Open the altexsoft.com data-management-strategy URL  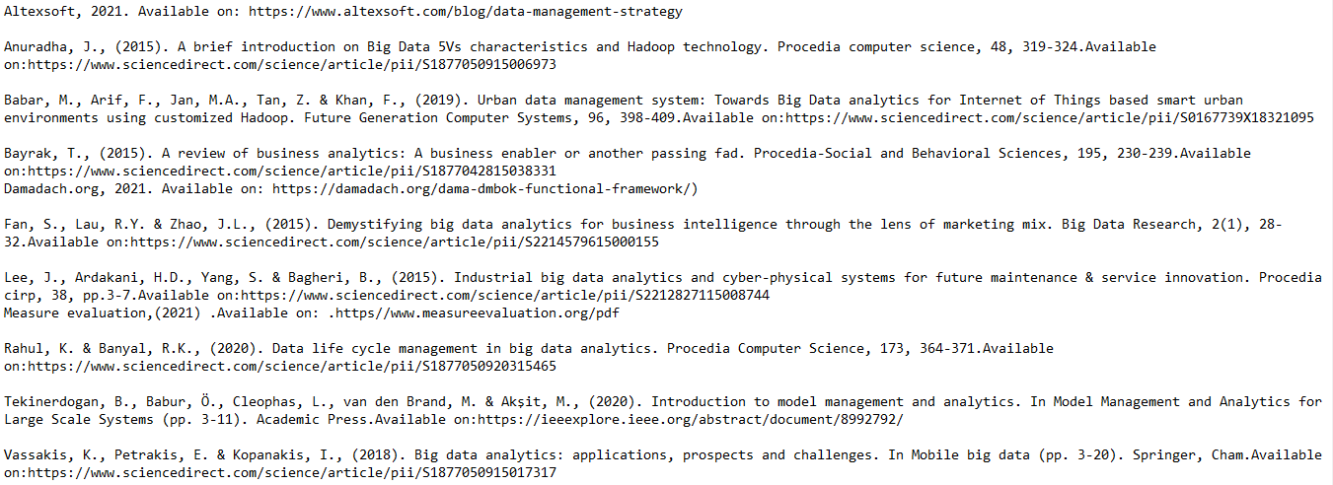click(465, 12)
